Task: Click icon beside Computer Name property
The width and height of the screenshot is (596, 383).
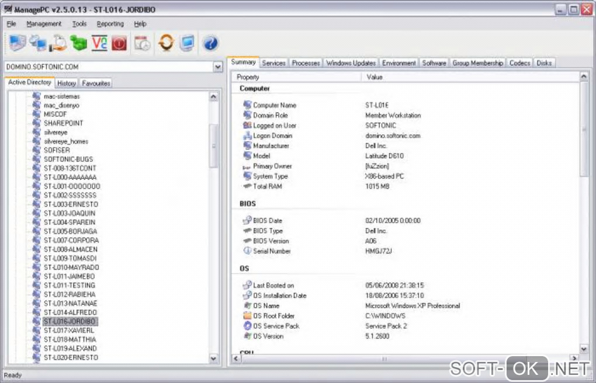Action: 247,105
